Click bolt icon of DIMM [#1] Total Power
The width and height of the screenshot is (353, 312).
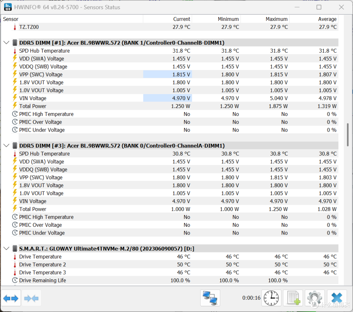tap(15, 106)
